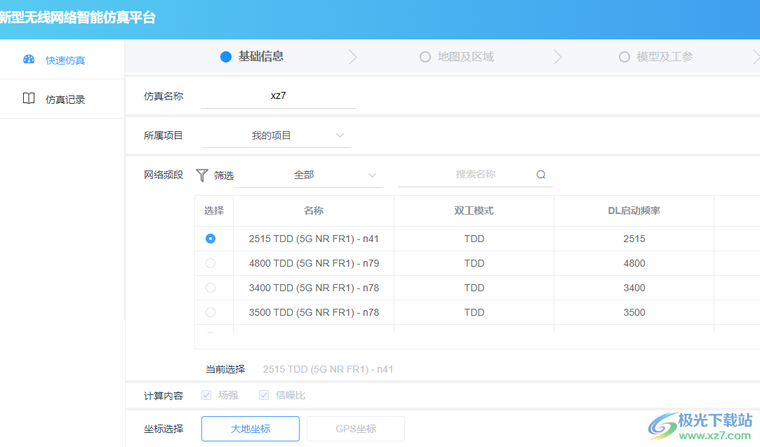Viewport: 760px width, 447px height.
Task: Click the GPS坐标 coordinate button
Action: point(355,428)
